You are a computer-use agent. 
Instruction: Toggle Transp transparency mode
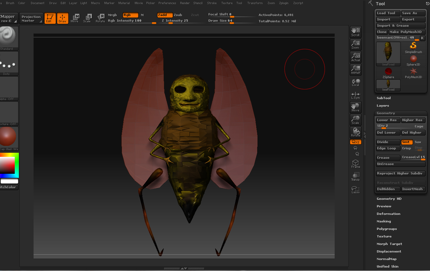[x=355, y=177]
